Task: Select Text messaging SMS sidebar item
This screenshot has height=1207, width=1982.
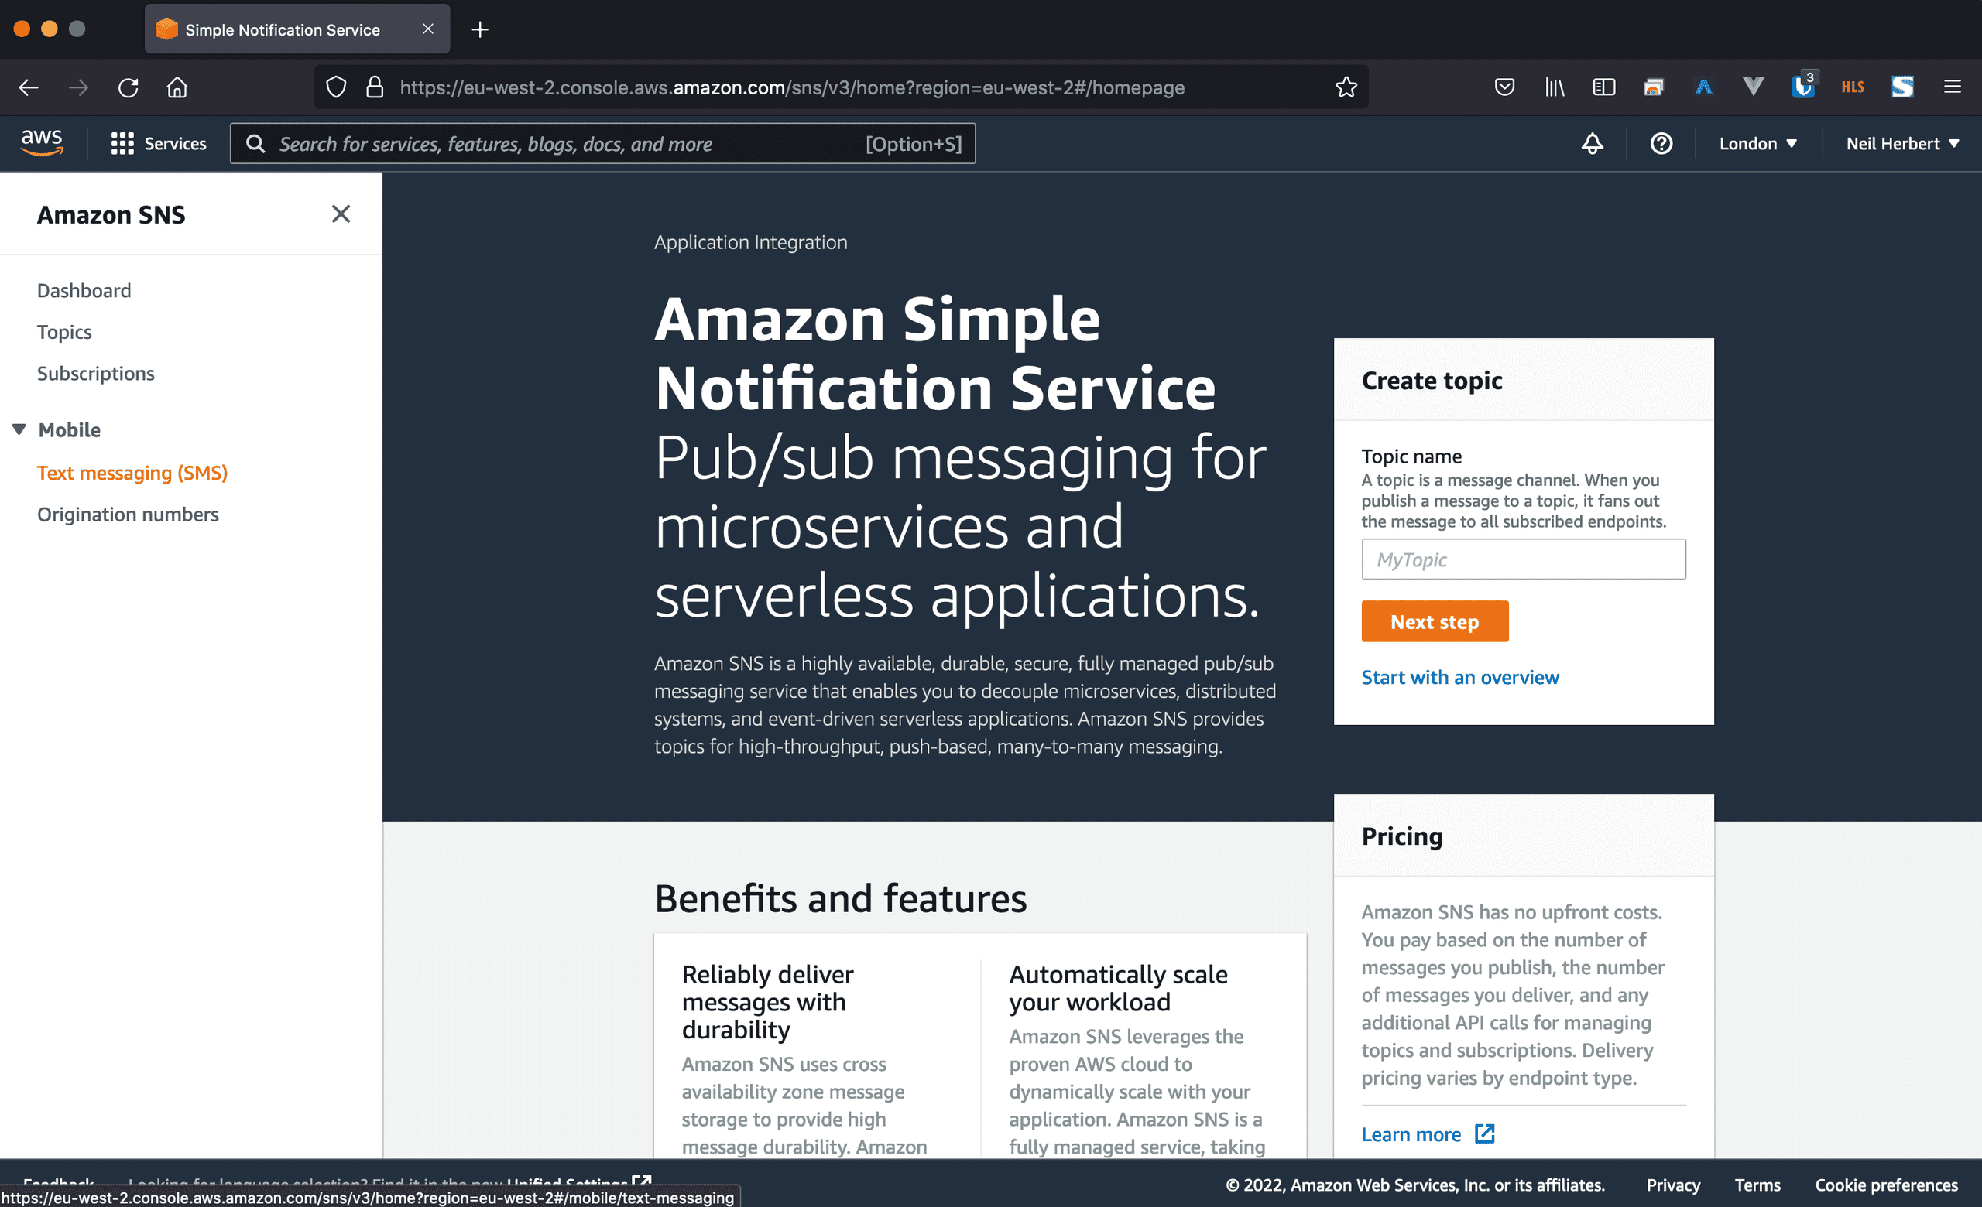Action: (133, 473)
